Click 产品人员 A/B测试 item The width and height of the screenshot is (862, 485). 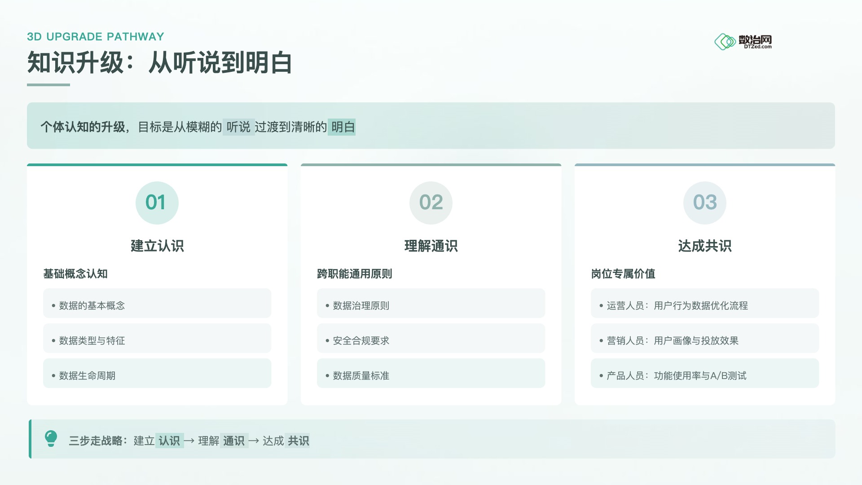[704, 375]
